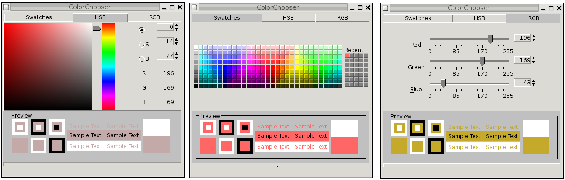Switch to Swatches tab in the right window
The image size is (565, 180).
pos(418,18)
